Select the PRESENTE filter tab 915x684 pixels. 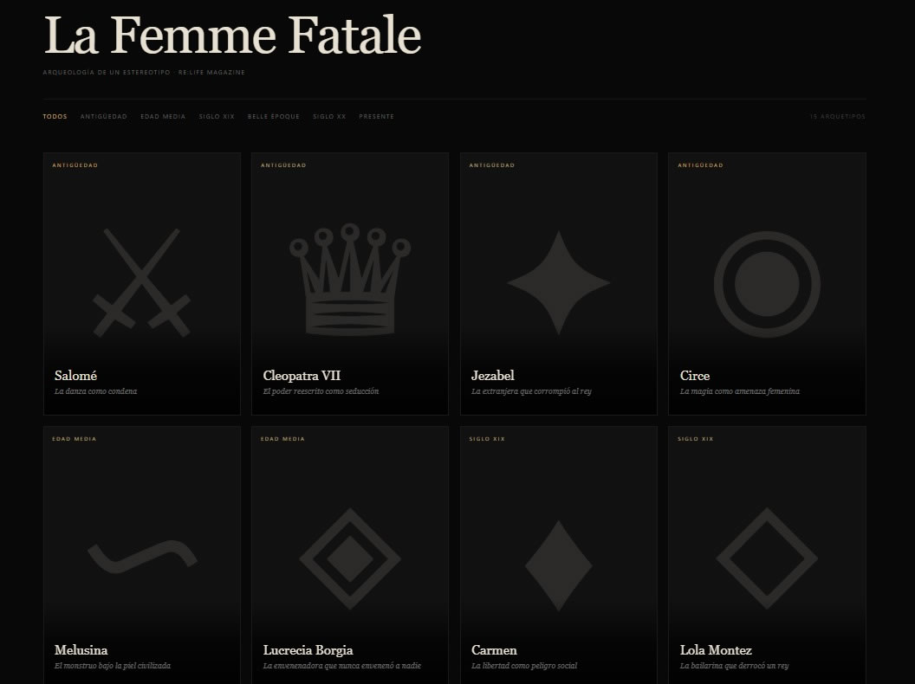point(376,117)
